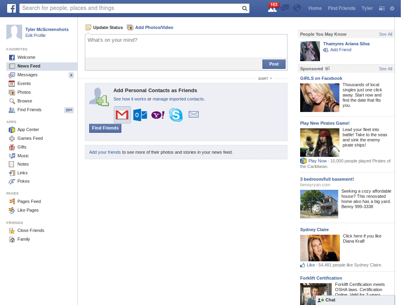Viewport: 406px width, 305px height.
Task: Click the 3 bedroom house ad image
Action: coord(319,204)
